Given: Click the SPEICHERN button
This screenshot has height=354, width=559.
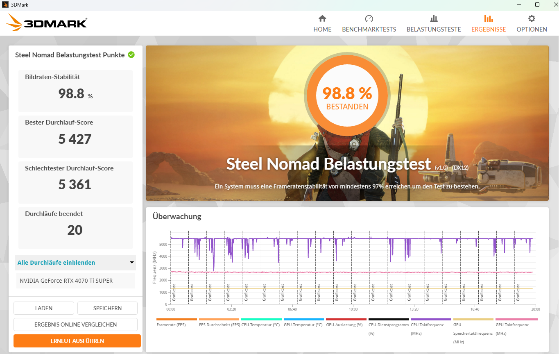Looking at the screenshot, I should point(107,308).
